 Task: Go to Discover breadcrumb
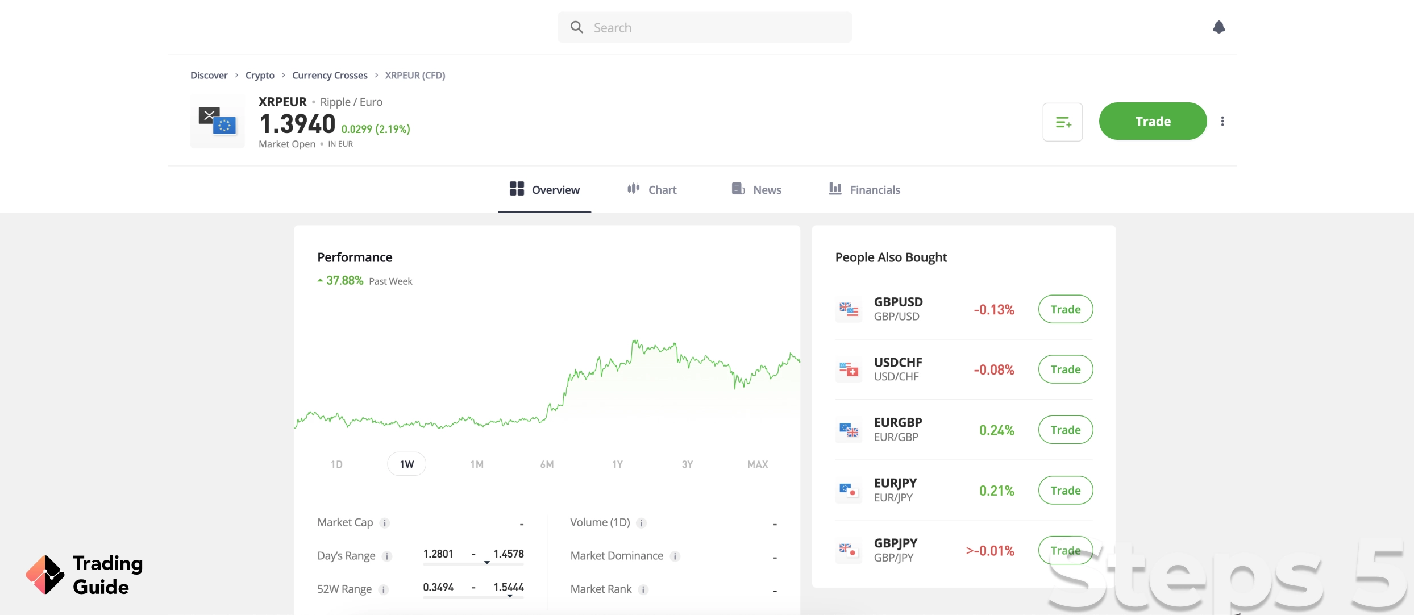209,75
